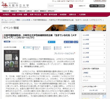
Task: Switch to English at the page top
Action: point(98,1)
